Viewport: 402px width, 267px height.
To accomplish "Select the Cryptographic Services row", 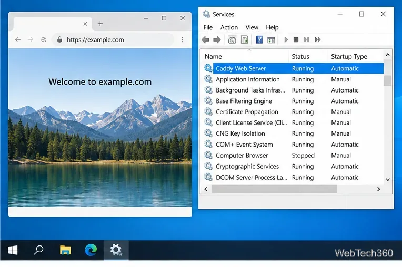I will click(x=294, y=167).
